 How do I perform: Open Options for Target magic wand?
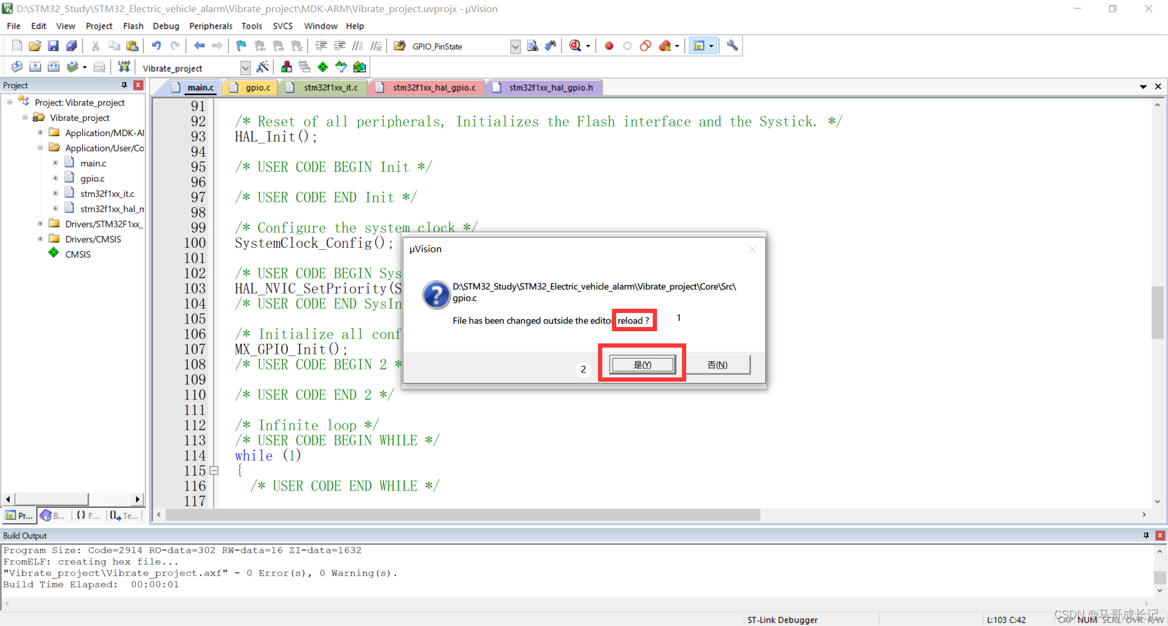[x=263, y=67]
